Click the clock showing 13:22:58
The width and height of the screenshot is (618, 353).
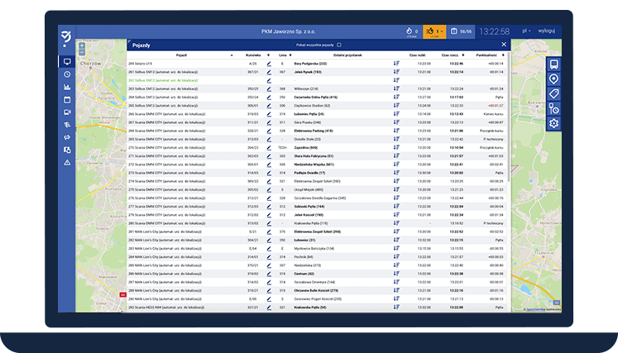point(494,31)
